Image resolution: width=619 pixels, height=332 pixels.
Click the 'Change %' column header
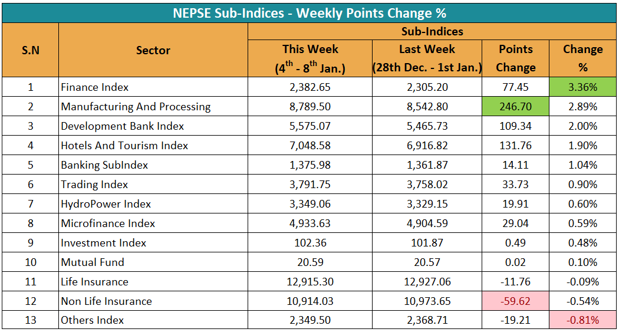click(x=582, y=58)
